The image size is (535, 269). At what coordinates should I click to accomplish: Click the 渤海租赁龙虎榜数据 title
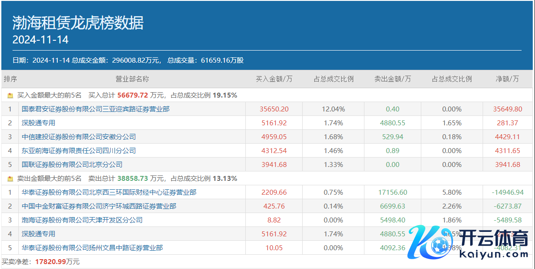coord(78,23)
